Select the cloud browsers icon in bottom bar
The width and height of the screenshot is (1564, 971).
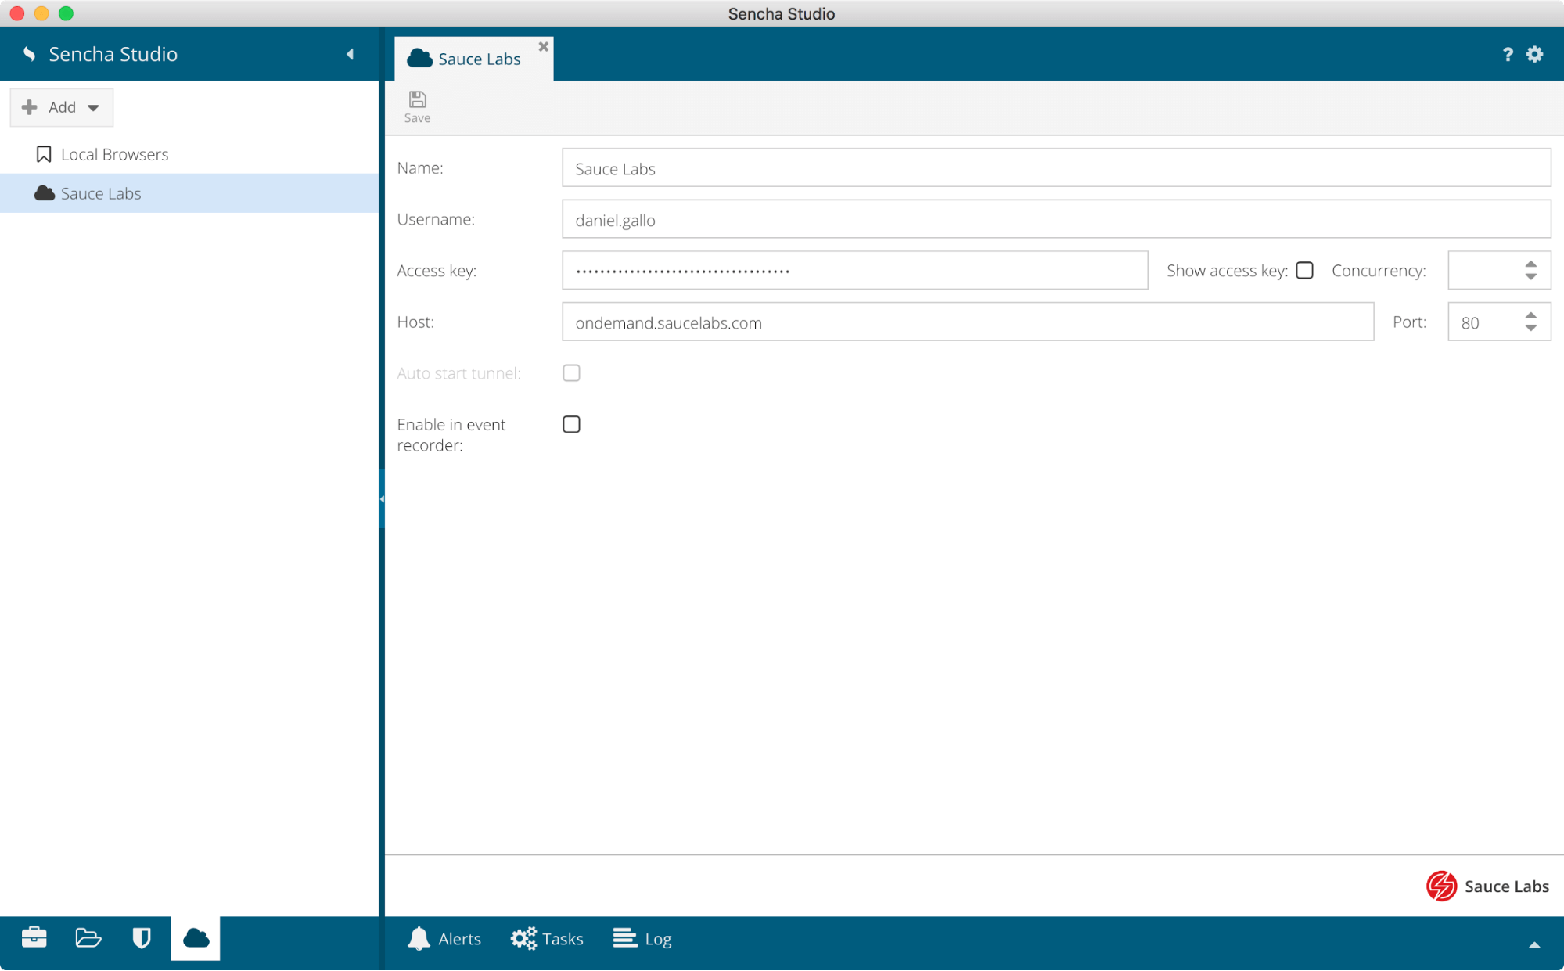pos(196,937)
